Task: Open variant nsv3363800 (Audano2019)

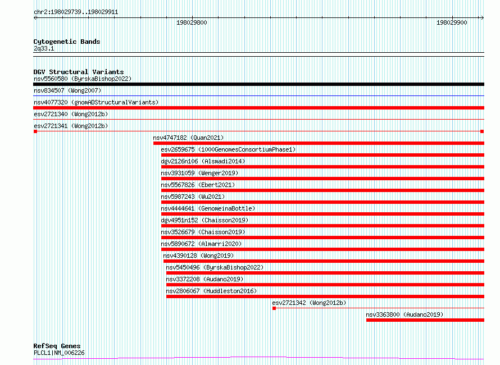Action: [x=404, y=314]
